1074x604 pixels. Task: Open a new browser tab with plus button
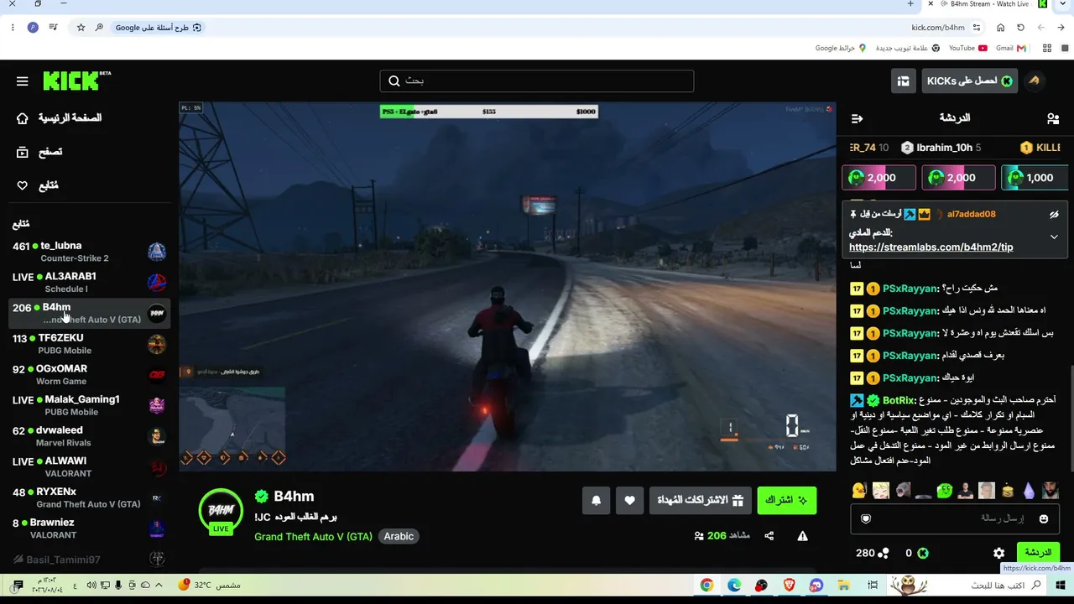click(x=910, y=4)
